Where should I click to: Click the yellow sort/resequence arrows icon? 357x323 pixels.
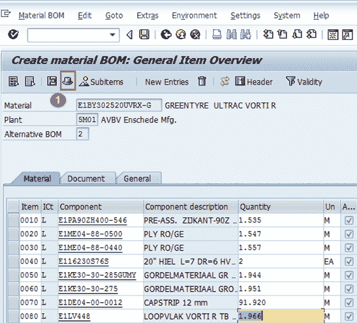point(225,82)
